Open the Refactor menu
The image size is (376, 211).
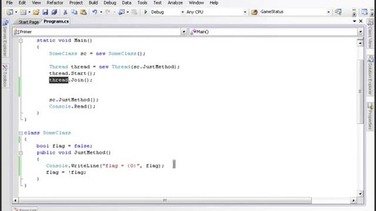tap(55, 3)
